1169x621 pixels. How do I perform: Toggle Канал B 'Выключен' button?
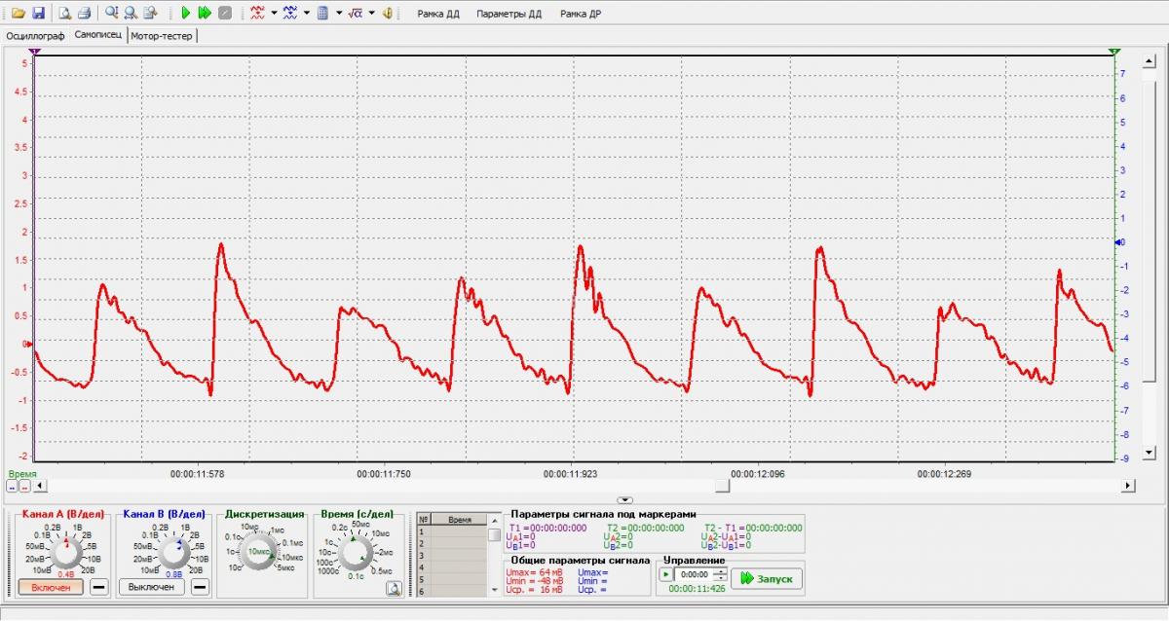tap(152, 587)
